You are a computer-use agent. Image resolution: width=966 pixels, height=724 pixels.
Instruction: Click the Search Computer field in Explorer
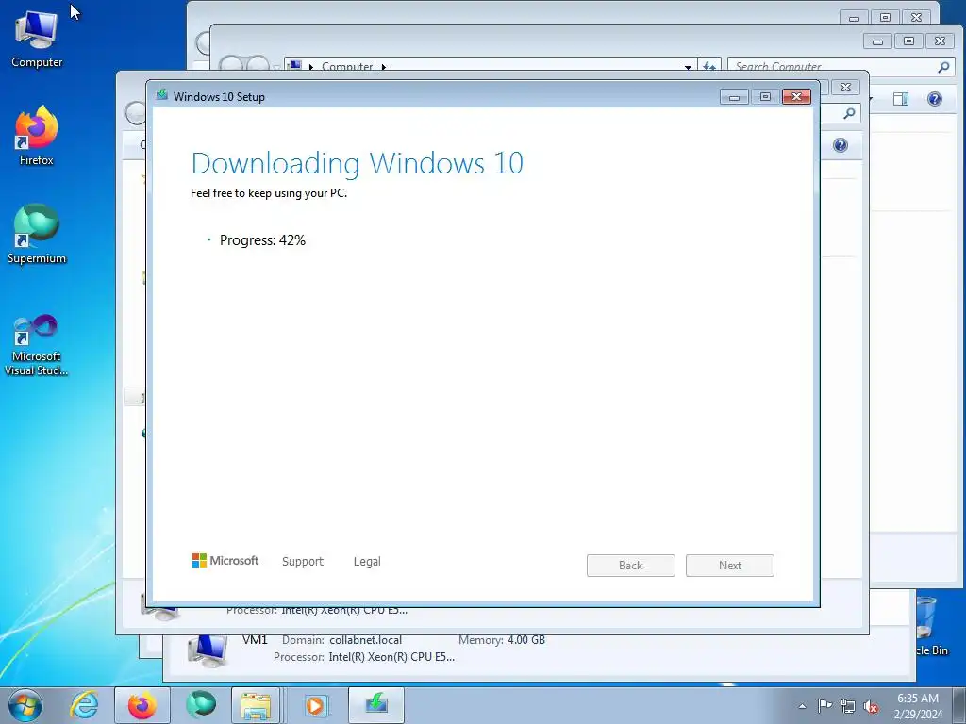pyautogui.click(x=832, y=66)
